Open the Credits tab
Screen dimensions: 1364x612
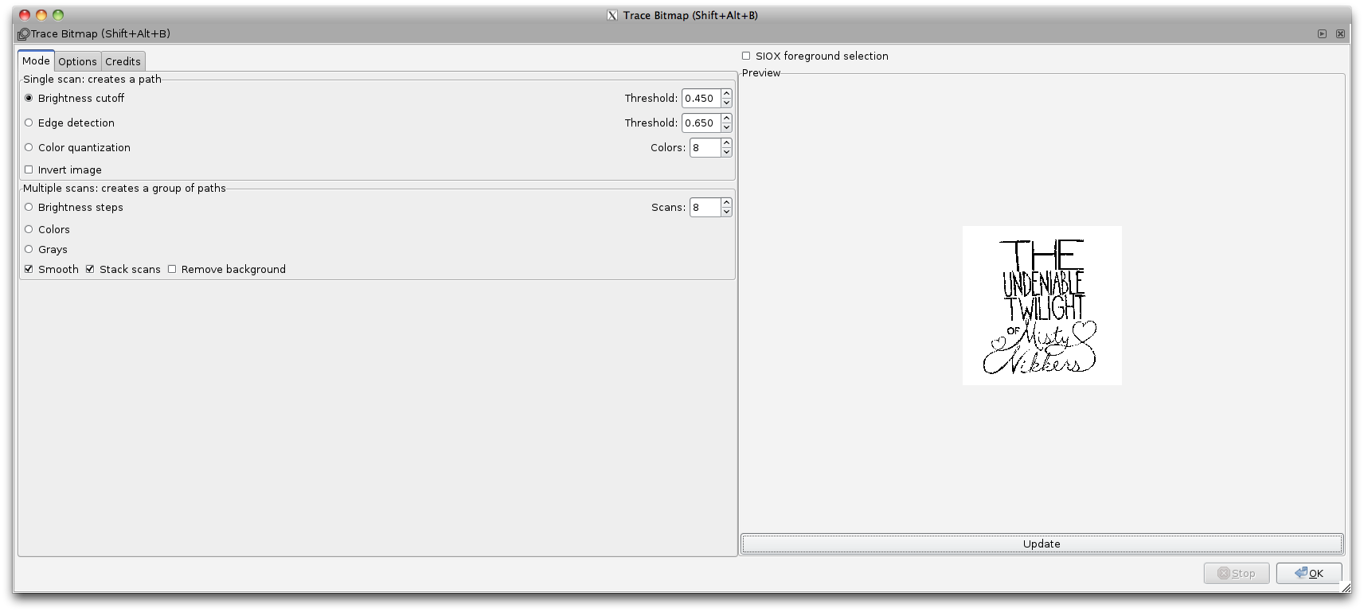point(123,61)
